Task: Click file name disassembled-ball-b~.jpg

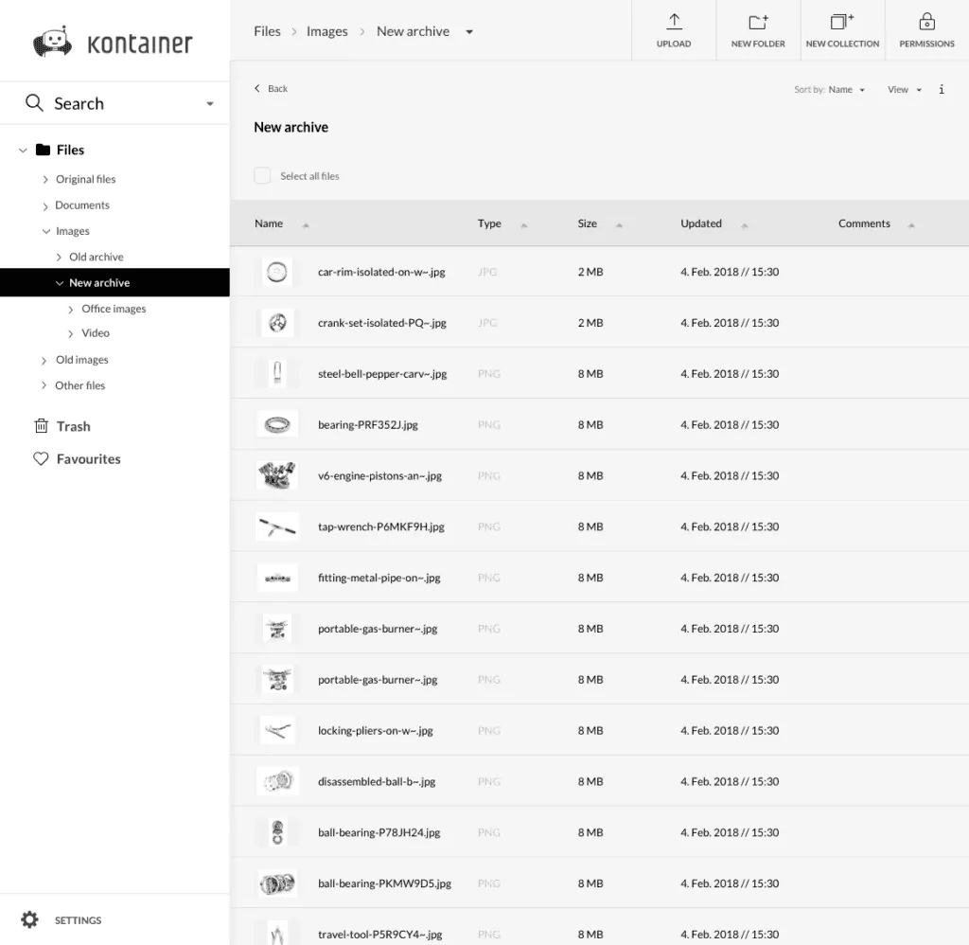Action: point(377,781)
